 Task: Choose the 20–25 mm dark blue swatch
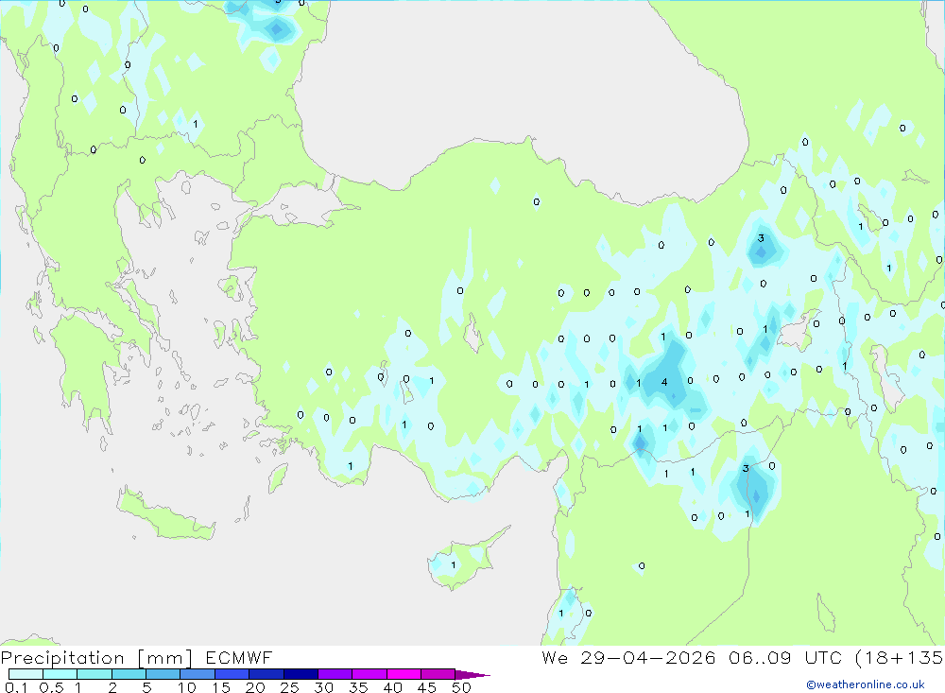point(266,674)
